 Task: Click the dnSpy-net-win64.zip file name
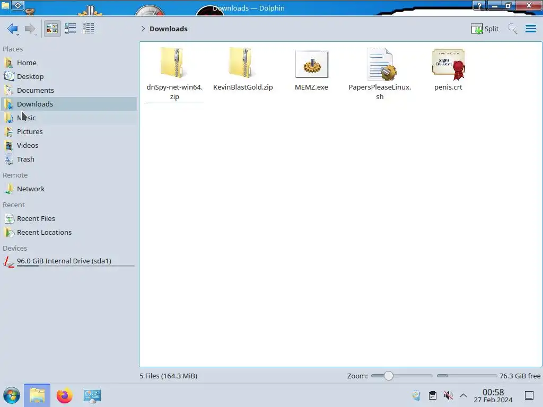pyautogui.click(x=174, y=92)
